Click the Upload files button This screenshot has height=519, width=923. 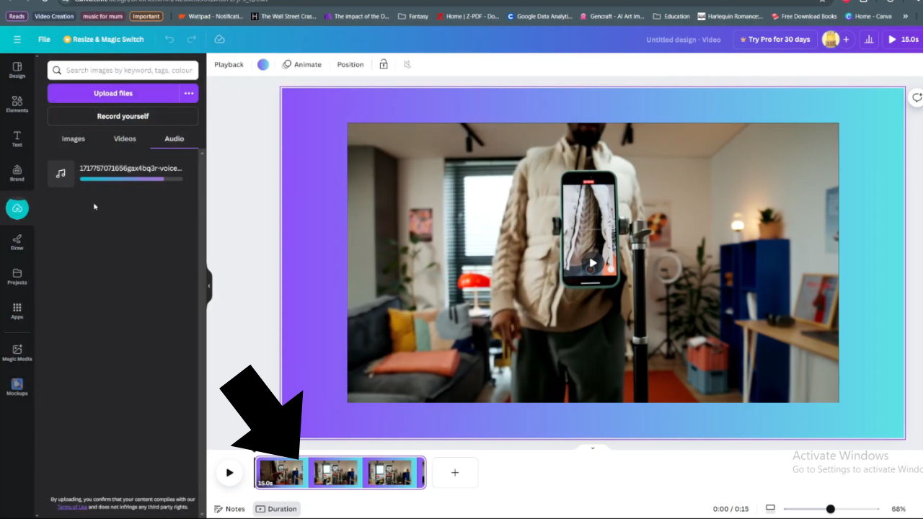(x=113, y=93)
